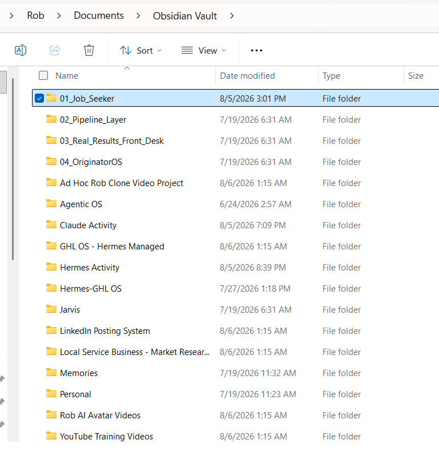Select the Jarvis folder name
Screen dimensions: 439x456
pyautogui.click(x=70, y=310)
